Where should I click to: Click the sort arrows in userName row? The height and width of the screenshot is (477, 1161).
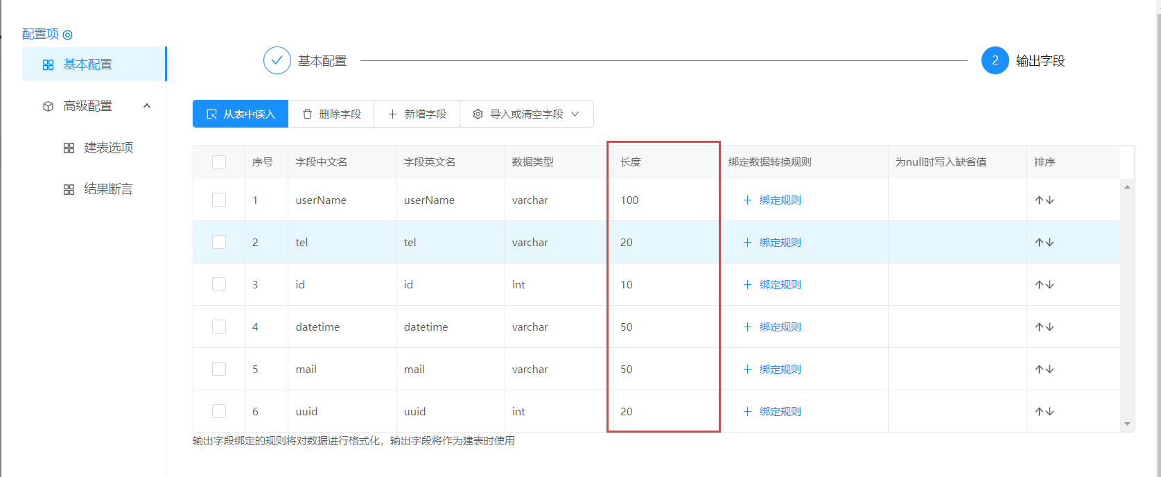1044,200
